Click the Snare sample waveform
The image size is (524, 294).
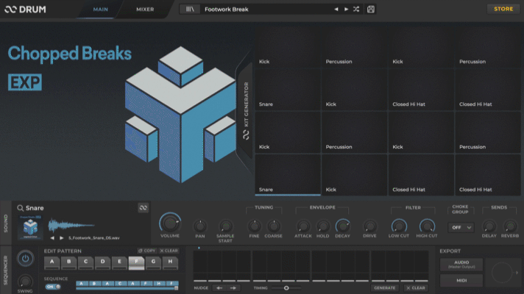click(71, 226)
